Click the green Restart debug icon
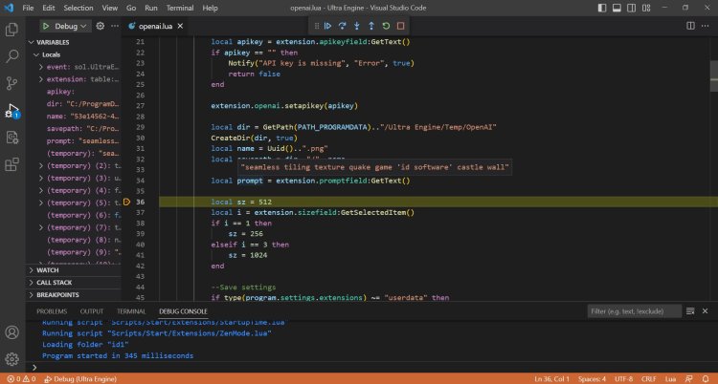 386,26
